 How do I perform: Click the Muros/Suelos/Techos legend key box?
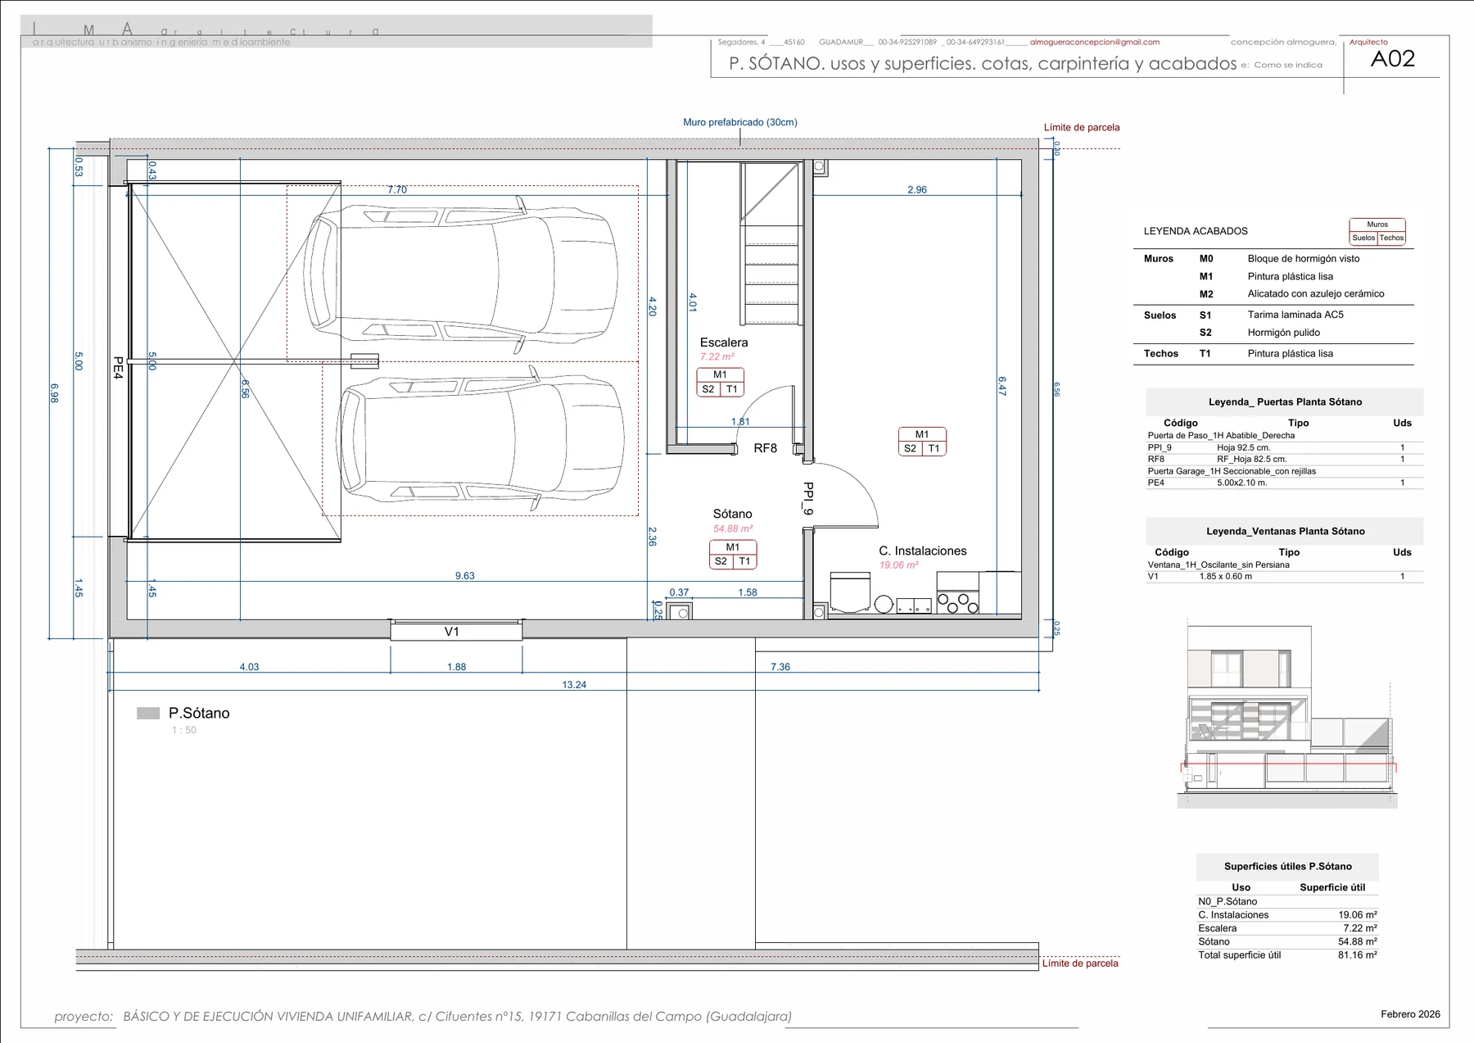[1377, 232]
